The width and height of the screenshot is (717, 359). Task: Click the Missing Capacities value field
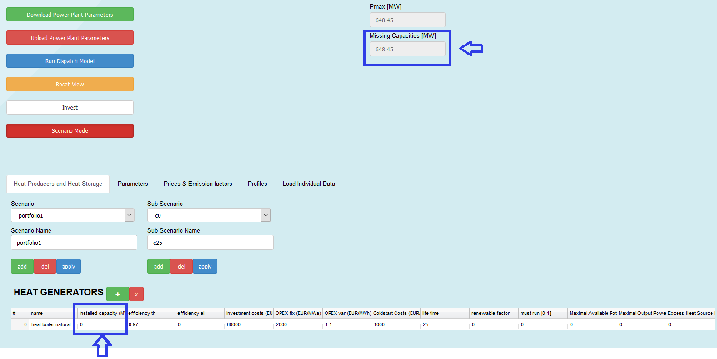(407, 49)
